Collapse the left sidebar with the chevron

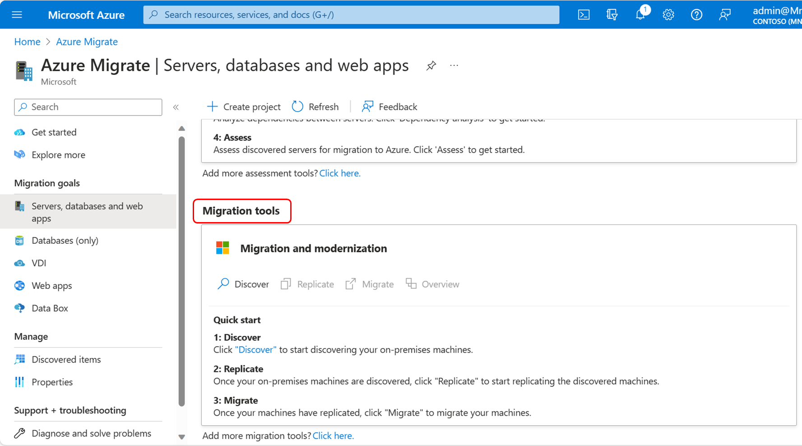coord(176,107)
